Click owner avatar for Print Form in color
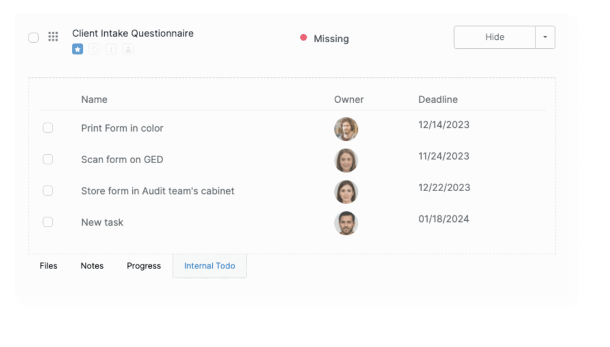The height and width of the screenshot is (347, 610). [x=346, y=129]
